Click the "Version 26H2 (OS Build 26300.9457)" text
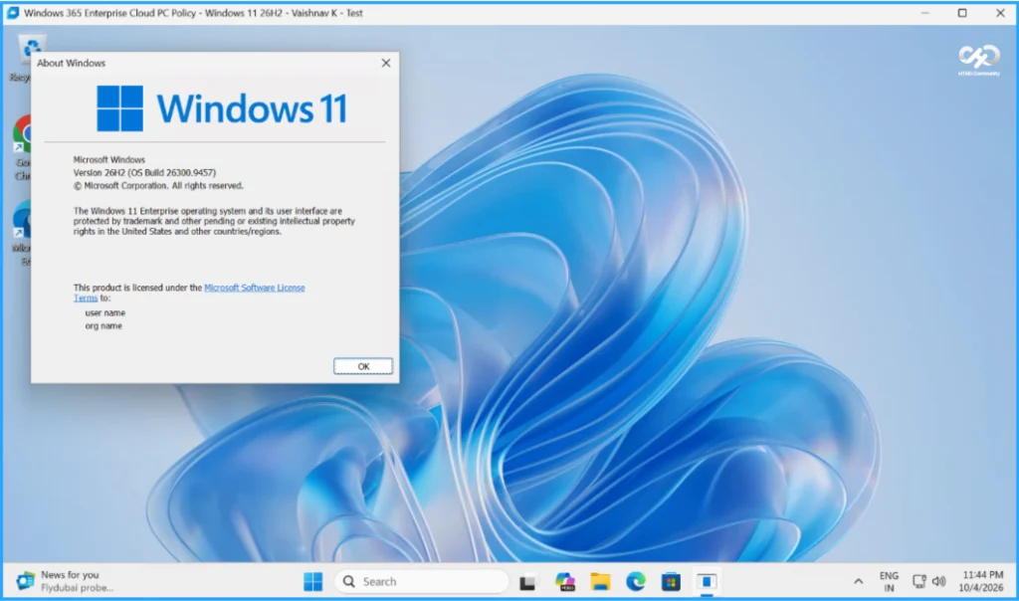The width and height of the screenshot is (1019, 601). click(x=144, y=173)
